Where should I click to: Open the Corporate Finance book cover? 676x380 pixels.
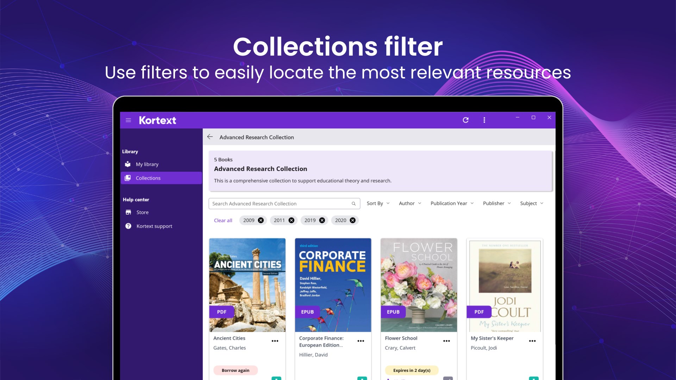click(333, 285)
